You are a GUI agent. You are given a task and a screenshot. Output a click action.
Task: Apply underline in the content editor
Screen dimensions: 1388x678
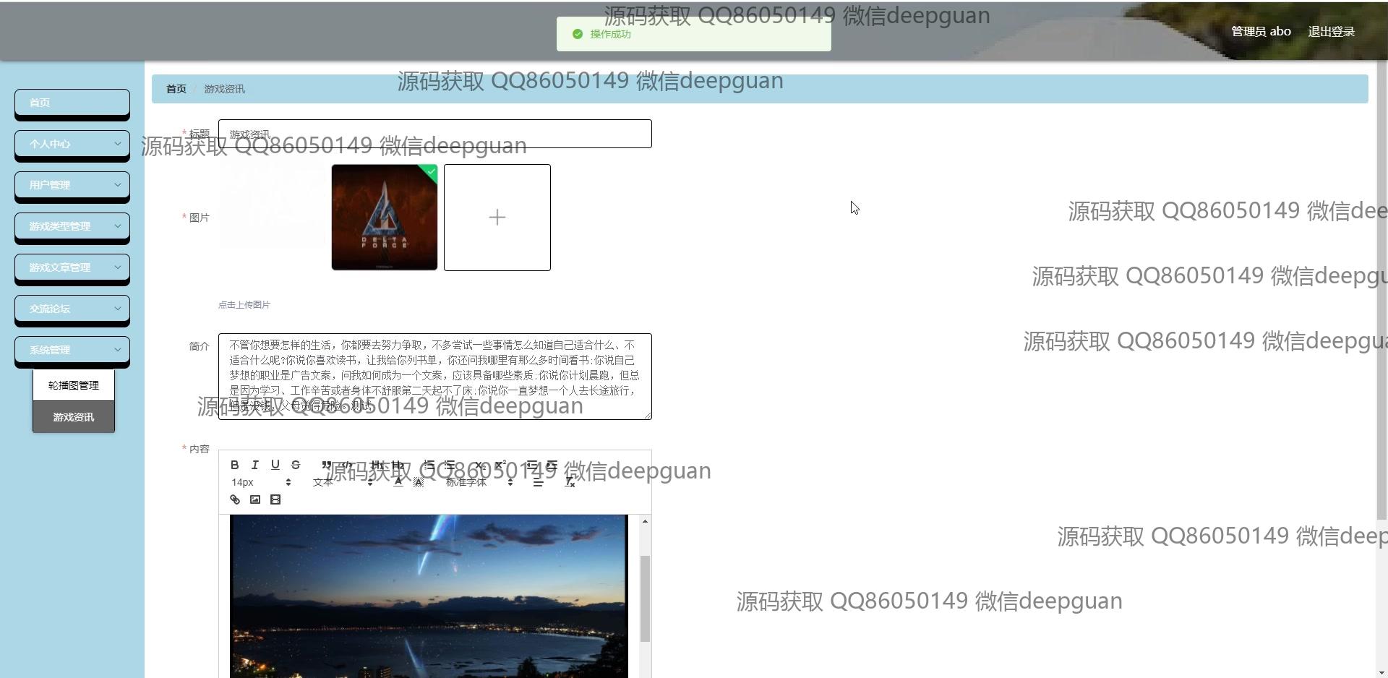tap(275, 465)
